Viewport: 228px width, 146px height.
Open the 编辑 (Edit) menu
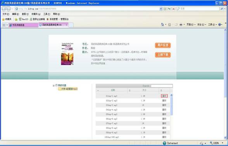pos(16,14)
